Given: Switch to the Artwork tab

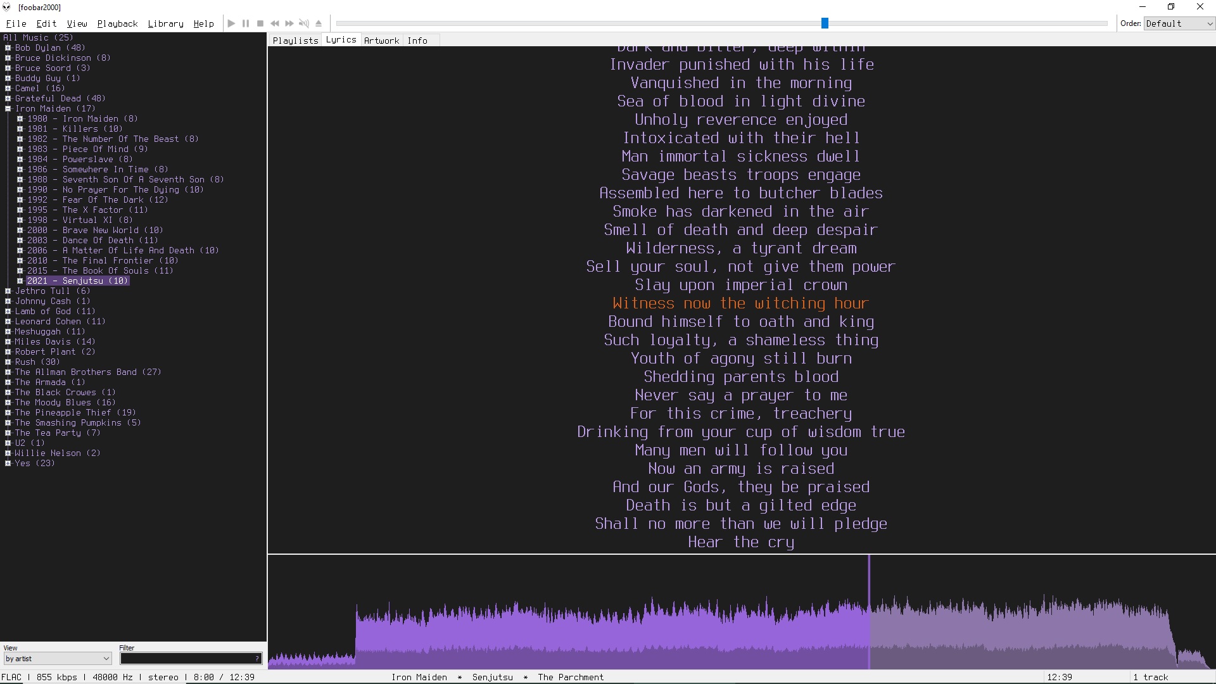Looking at the screenshot, I should point(381,41).
